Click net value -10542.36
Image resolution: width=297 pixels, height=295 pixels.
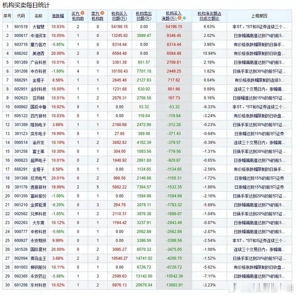pos(174,276)
